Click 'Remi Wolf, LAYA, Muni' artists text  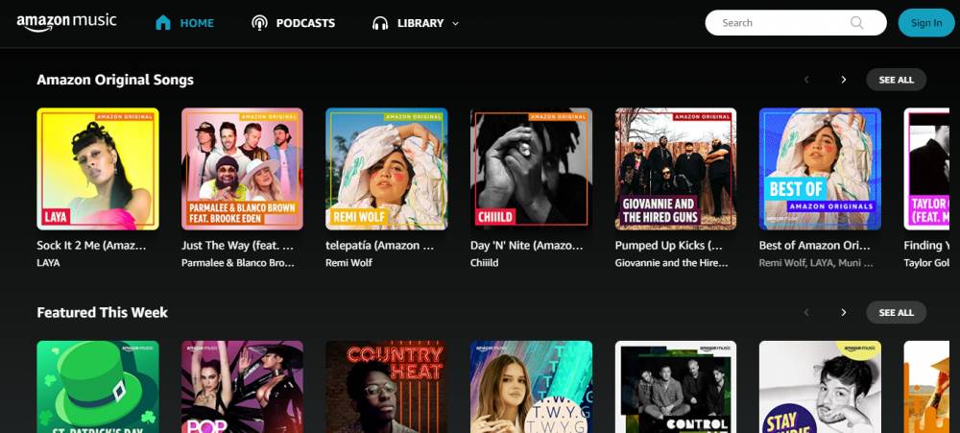816,263
